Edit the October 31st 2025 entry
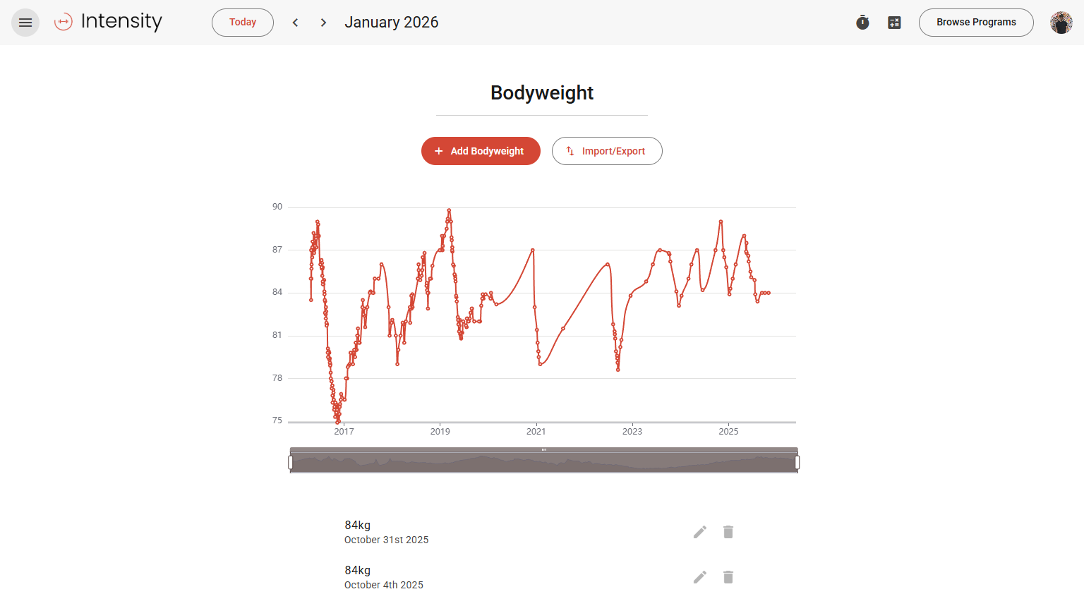The height and width of the screenshot is (594, 1084). pos(699,532)
